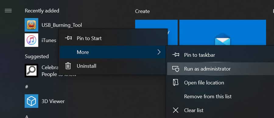Click the pin icon beside Pin to taskbar
Viewport: 274px width, 118px height.
tap(176, 55)
